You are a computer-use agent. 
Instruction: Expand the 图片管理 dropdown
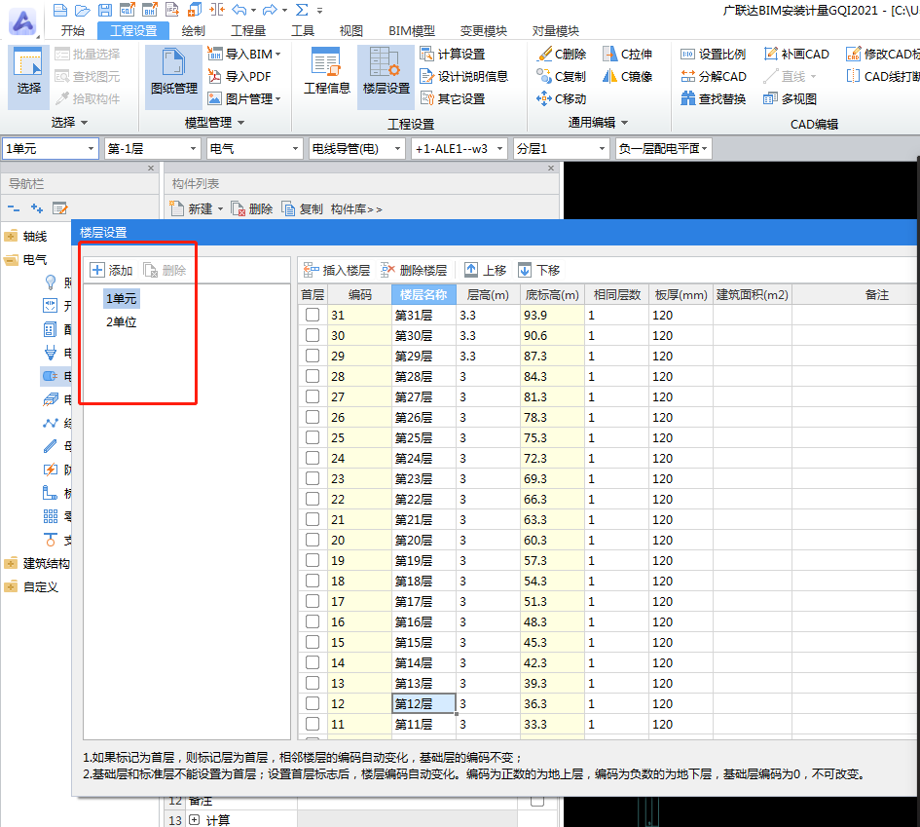click(x=278, y=98)
